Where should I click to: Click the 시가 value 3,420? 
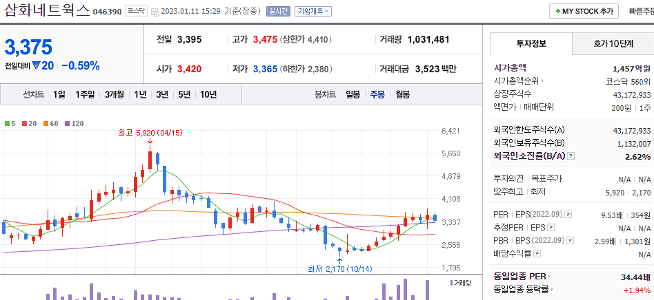tap(189, 69)
